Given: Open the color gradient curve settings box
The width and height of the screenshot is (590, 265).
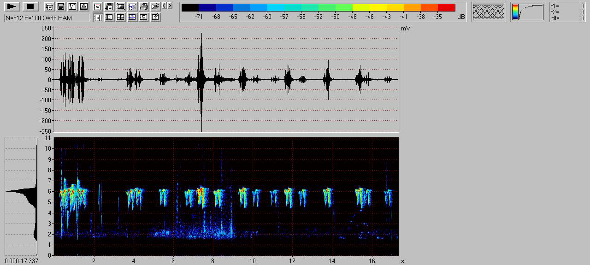Looking at the screenshot, I should click(x=528, y=12).
